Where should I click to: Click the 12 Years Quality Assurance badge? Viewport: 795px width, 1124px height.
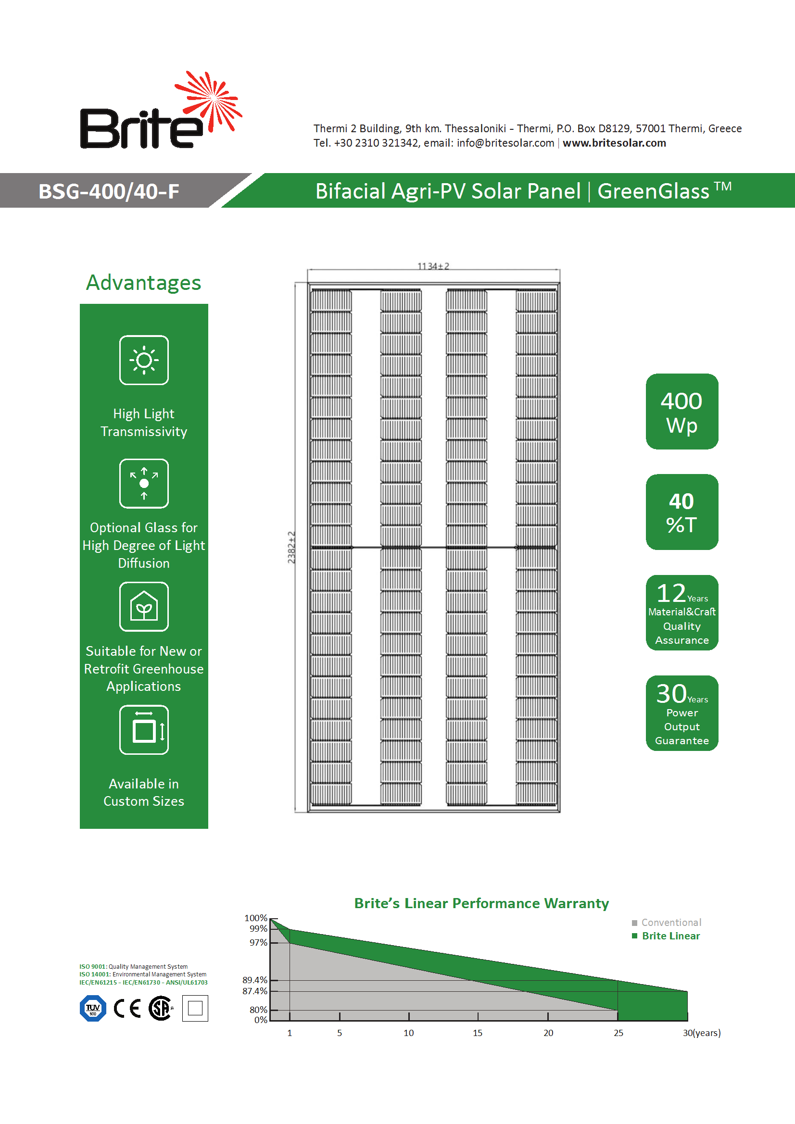pyautogui.click(x=682, y=613)
